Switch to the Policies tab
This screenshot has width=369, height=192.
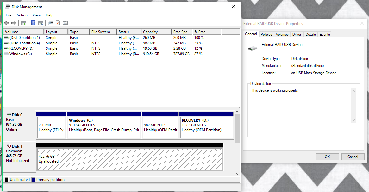tap(266, 34)
